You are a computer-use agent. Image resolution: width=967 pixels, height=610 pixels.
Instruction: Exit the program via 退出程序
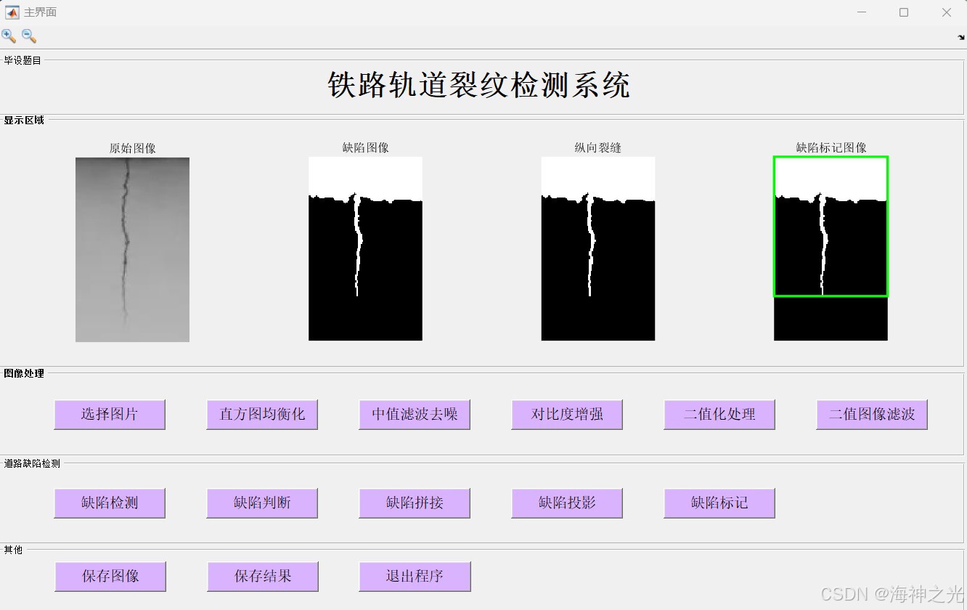click(x=415, y=576)
